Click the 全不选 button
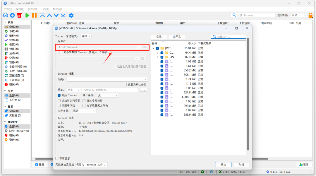The height and width of the screenshot is (176, 316). [x=177, y=37]
